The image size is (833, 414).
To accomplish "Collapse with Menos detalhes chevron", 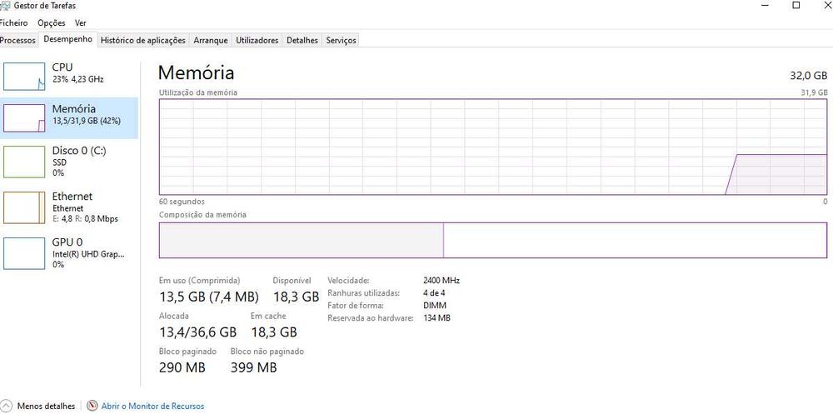I will pos(6,406).
